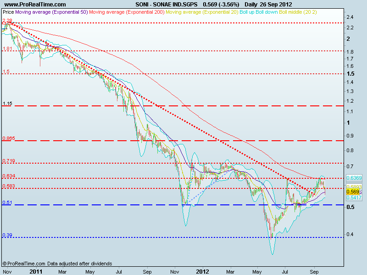Click the 0.51 blue support label
Viewport: 367px width, 275px height.
[7, 203]
